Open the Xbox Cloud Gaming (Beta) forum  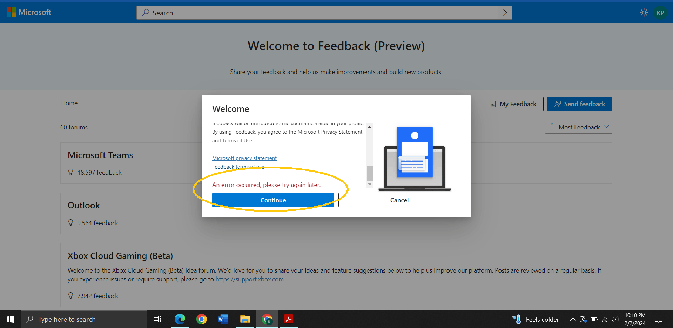[x=120, y=256]
